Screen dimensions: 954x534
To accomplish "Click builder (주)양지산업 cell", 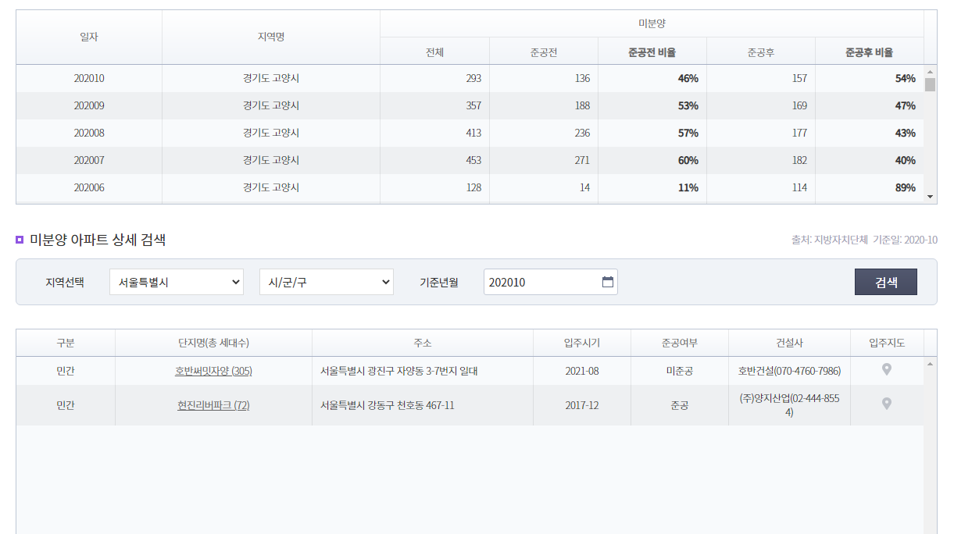I will (x=789, y=405).
